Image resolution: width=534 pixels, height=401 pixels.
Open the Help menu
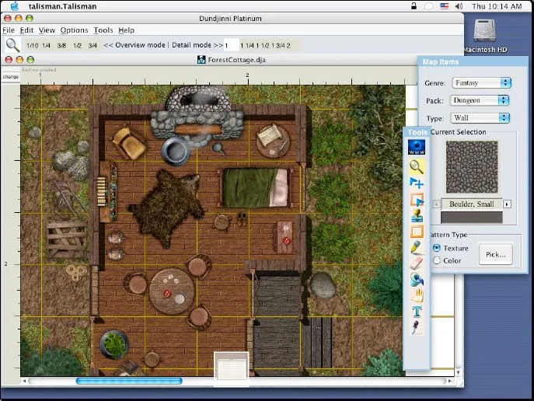[127, 30]
